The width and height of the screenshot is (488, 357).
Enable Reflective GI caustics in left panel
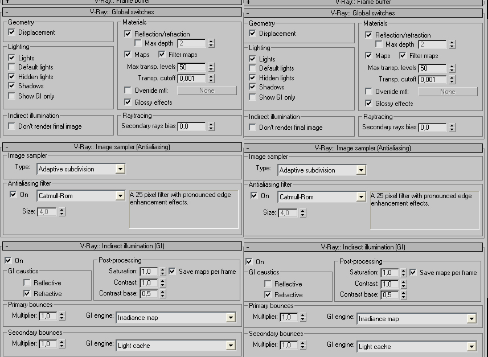pos(27,282)
